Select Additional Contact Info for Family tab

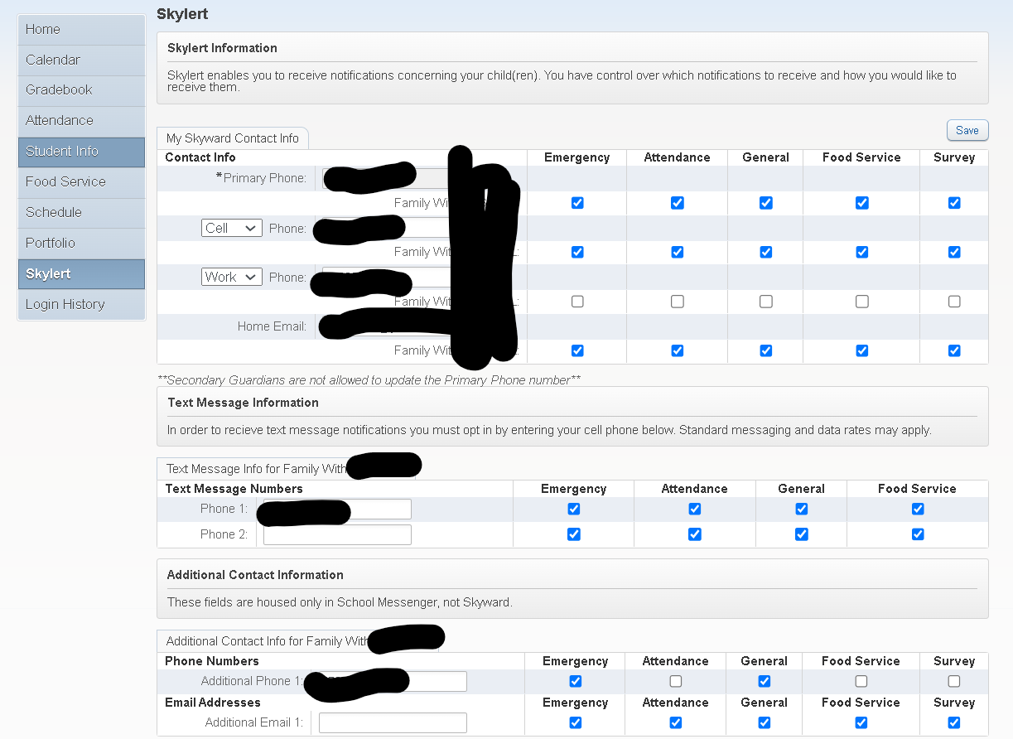pyautogui.click(x=298, y=641)
